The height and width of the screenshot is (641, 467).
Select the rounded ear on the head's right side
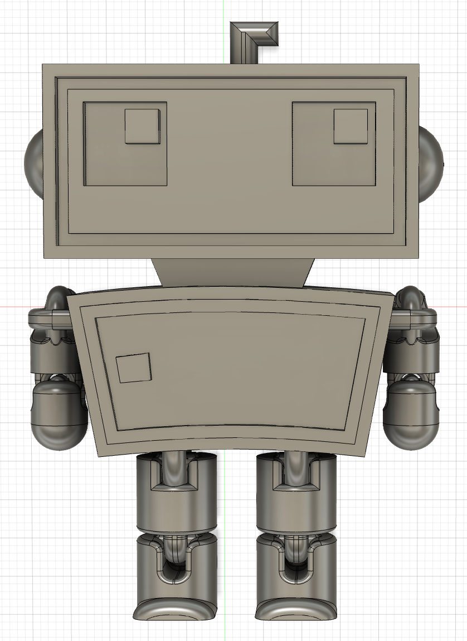(431, 165)
